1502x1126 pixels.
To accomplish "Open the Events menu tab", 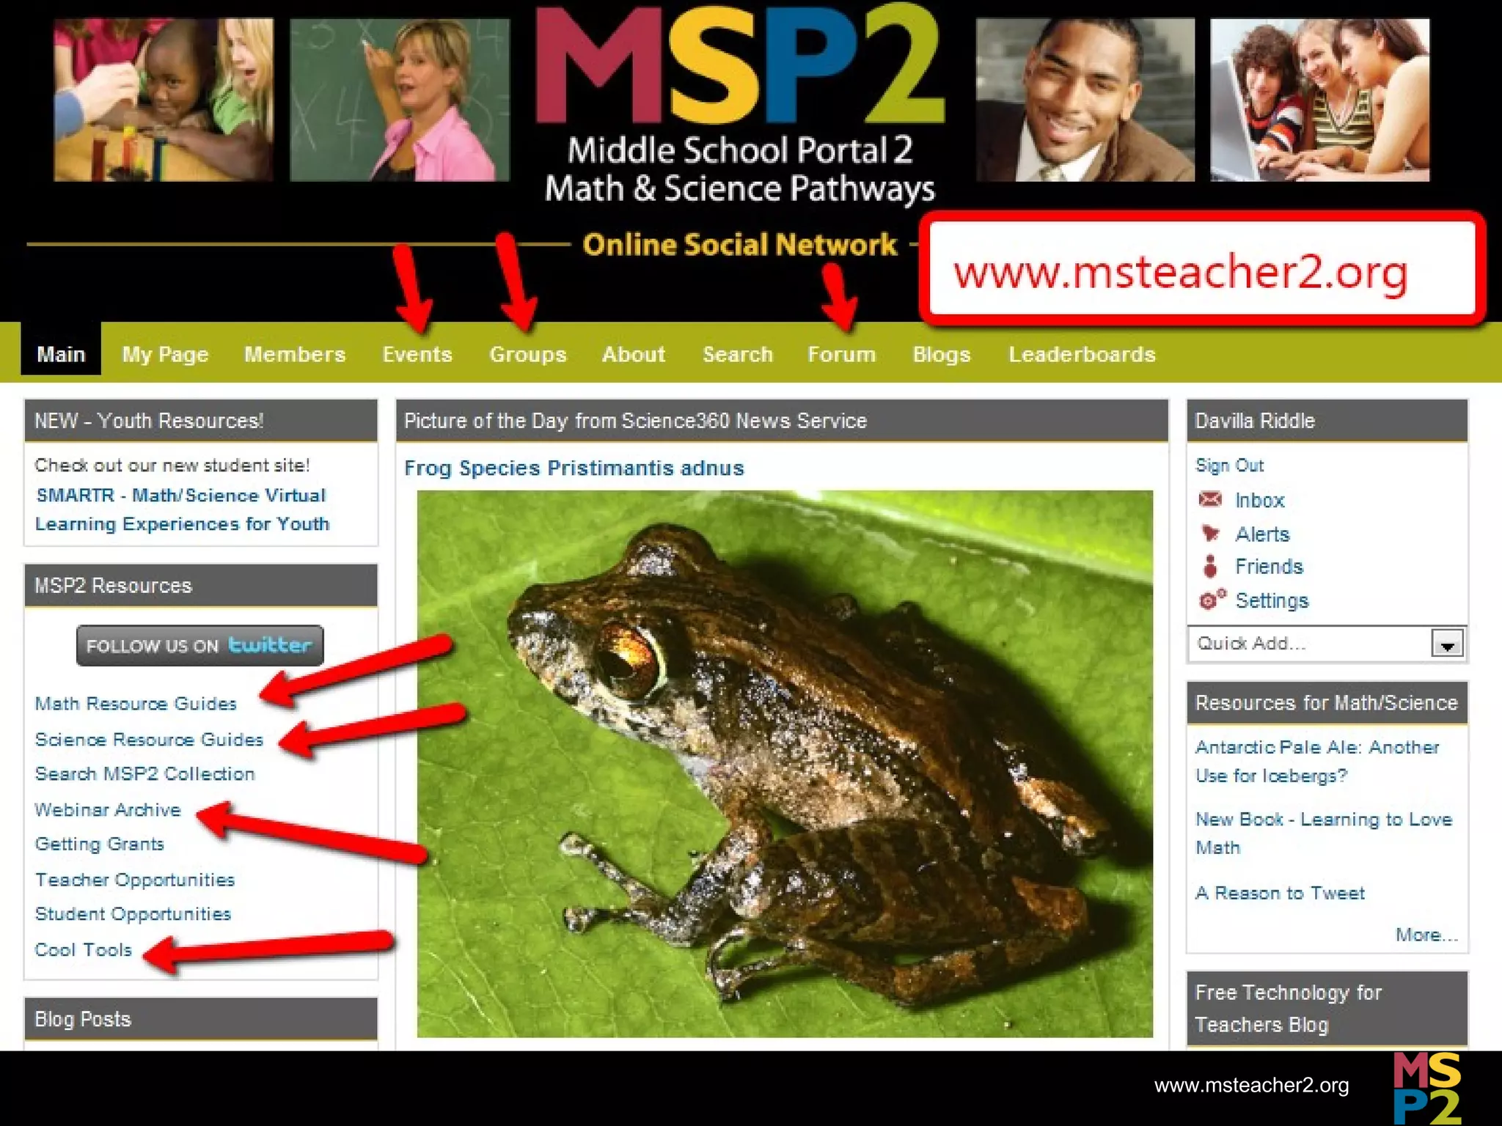I will click(417, 354).
